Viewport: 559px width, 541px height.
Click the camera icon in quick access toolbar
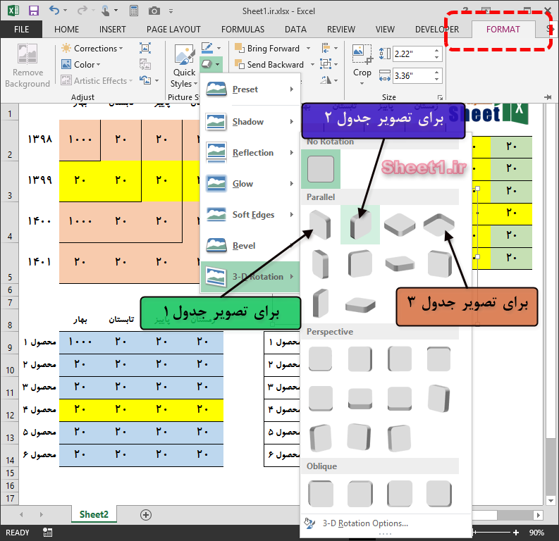[x=154, y=10]
